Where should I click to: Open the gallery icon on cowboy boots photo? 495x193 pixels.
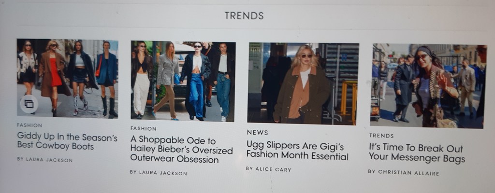(29, 104)
